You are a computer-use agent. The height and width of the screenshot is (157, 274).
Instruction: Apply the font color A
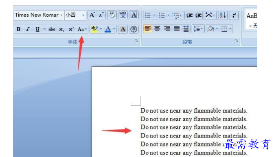[108, 29]
